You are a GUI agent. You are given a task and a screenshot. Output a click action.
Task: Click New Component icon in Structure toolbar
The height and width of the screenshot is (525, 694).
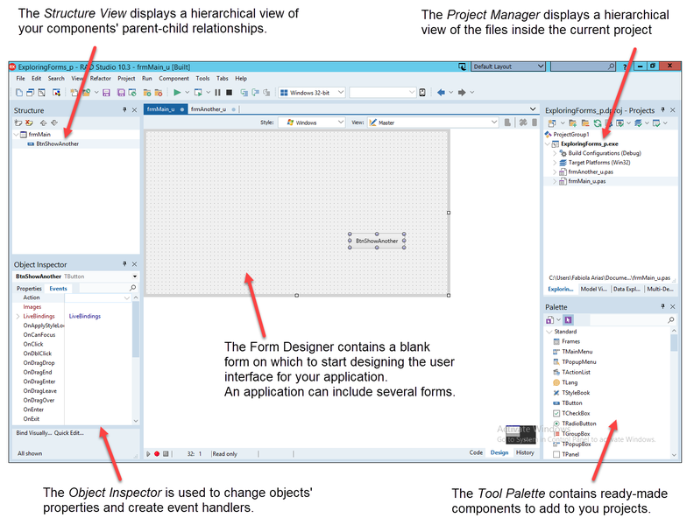point(18,122)
